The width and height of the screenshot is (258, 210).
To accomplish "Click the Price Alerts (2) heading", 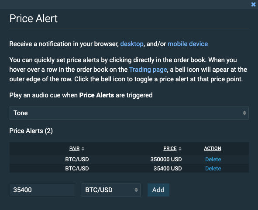I will click(31, 131).
